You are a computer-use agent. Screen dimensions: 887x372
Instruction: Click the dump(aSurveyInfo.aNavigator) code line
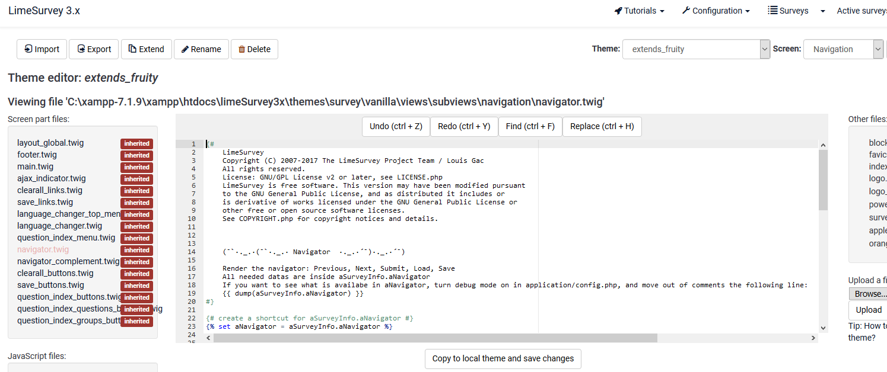(x=293, y=293)
